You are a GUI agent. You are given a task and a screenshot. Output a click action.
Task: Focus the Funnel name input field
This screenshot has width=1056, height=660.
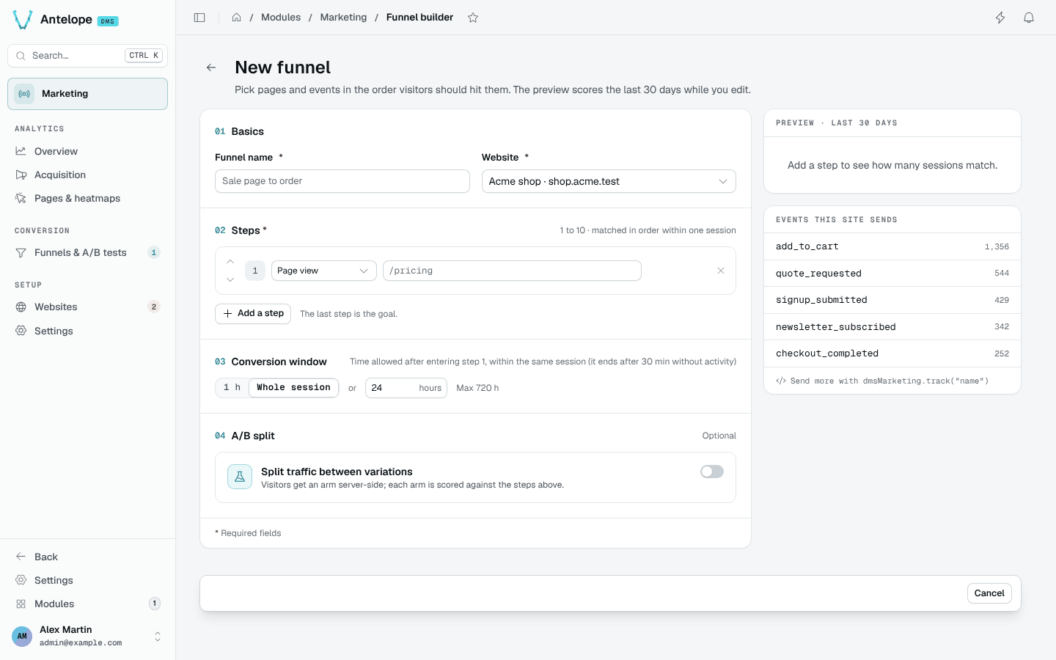coord(342,181)
